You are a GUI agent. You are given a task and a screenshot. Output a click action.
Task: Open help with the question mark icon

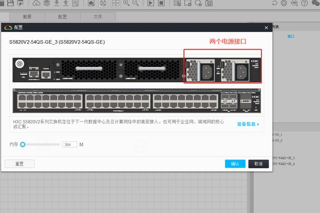(304, 3)
